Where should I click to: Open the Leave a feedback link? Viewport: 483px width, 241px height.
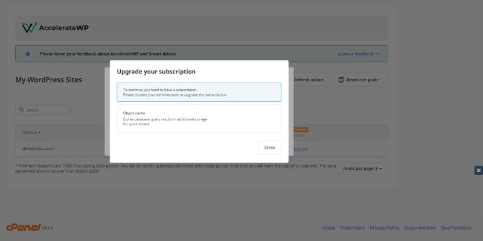359,54
